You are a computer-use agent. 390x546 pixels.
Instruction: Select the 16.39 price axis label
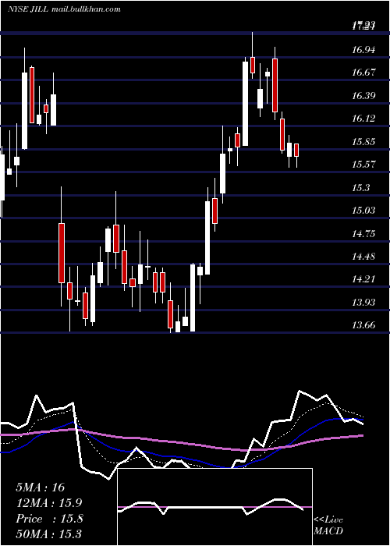click(x=363, y=95)
